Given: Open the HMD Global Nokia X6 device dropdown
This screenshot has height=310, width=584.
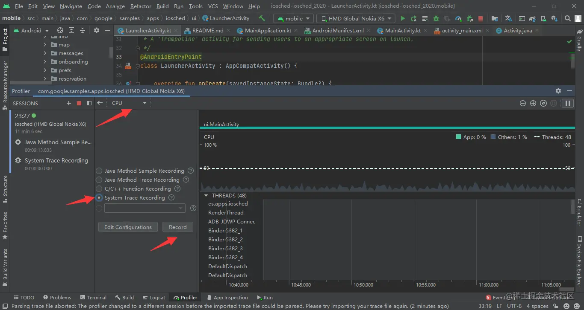Looking at the screenshot, I should [356, 18].
